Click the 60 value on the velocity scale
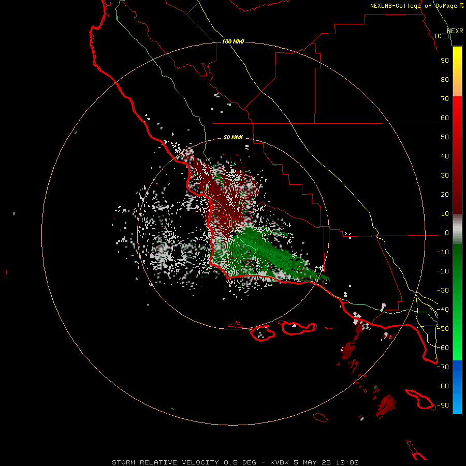This screenshot has width=466, height=466. (x=445, y=118)
